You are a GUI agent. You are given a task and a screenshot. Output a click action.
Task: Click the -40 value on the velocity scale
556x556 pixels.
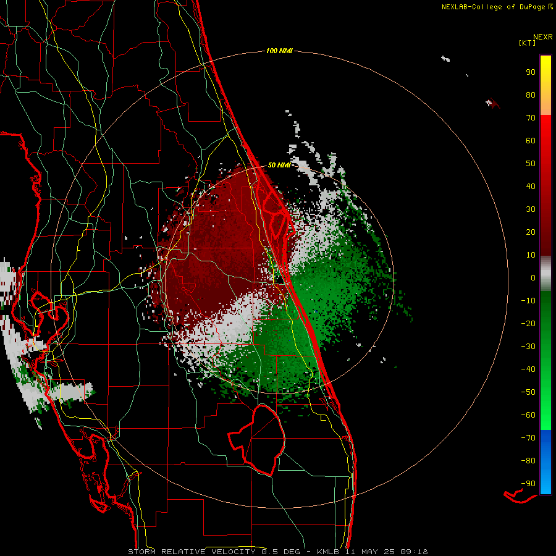528,369
